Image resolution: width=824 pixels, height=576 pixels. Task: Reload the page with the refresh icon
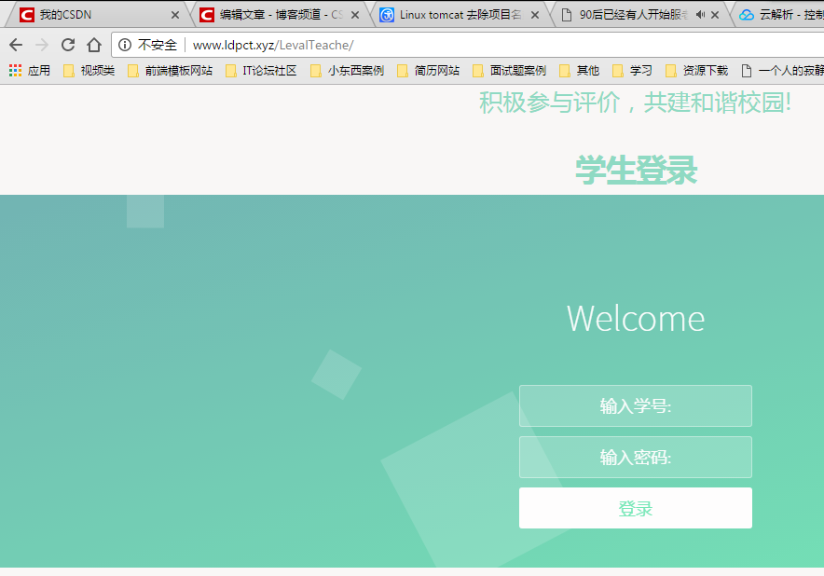67,44
